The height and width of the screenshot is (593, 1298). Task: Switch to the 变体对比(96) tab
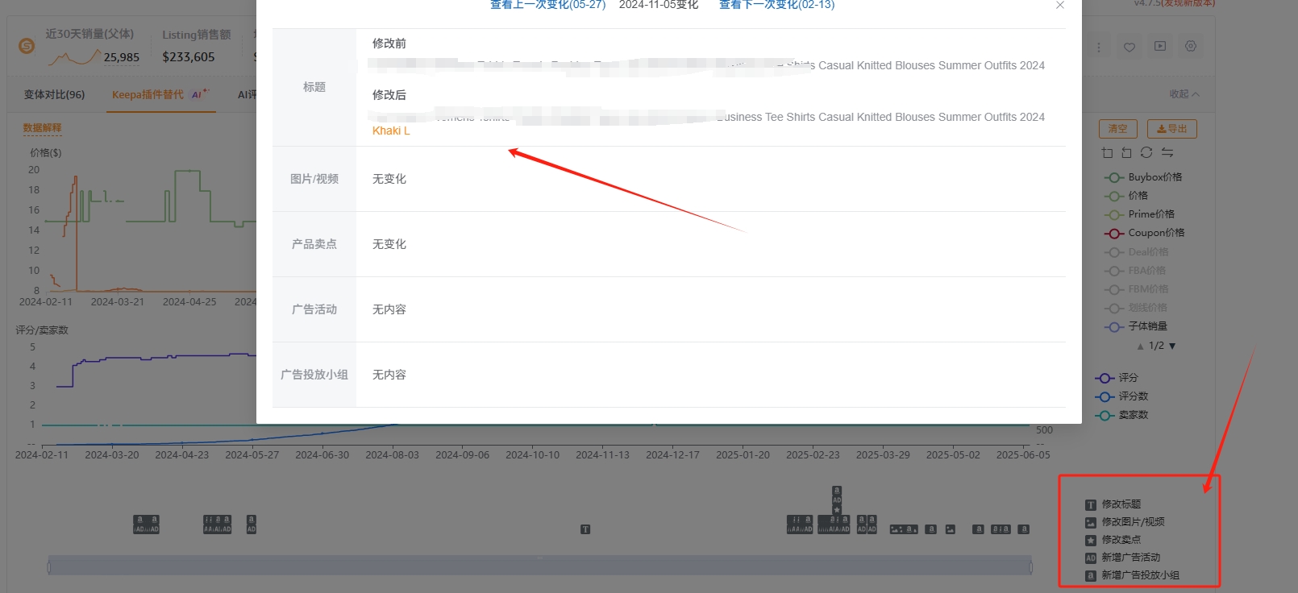coord(54,94)
